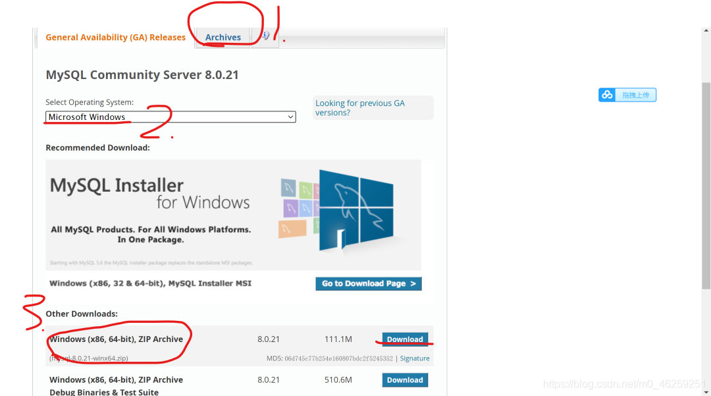Click the '510.6M' file size
The width and height of the screenshot is (711, 396).
(338, 380)
